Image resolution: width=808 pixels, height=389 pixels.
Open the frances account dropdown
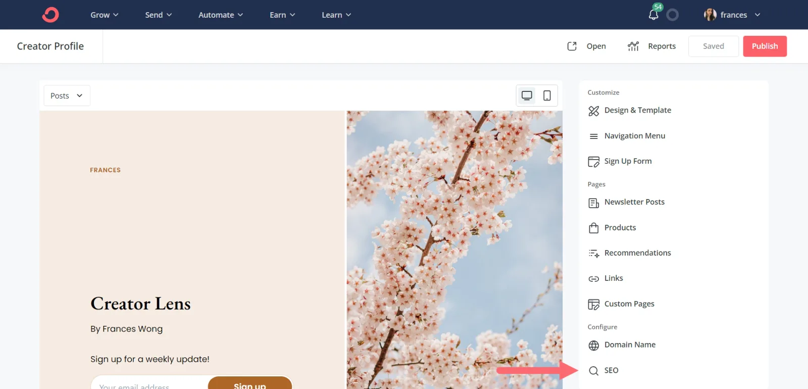732,15
